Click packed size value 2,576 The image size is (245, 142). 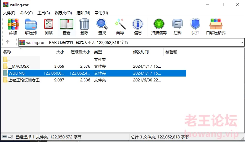click(85, 66)
